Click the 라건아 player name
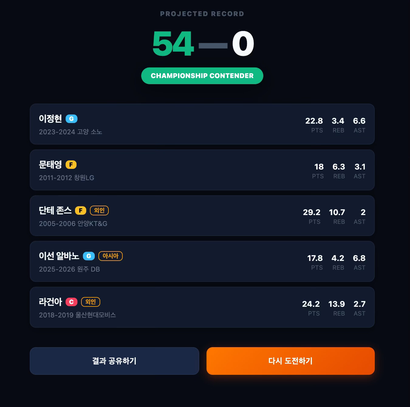This screenshot has width=410, height=407. click(50, 302)
